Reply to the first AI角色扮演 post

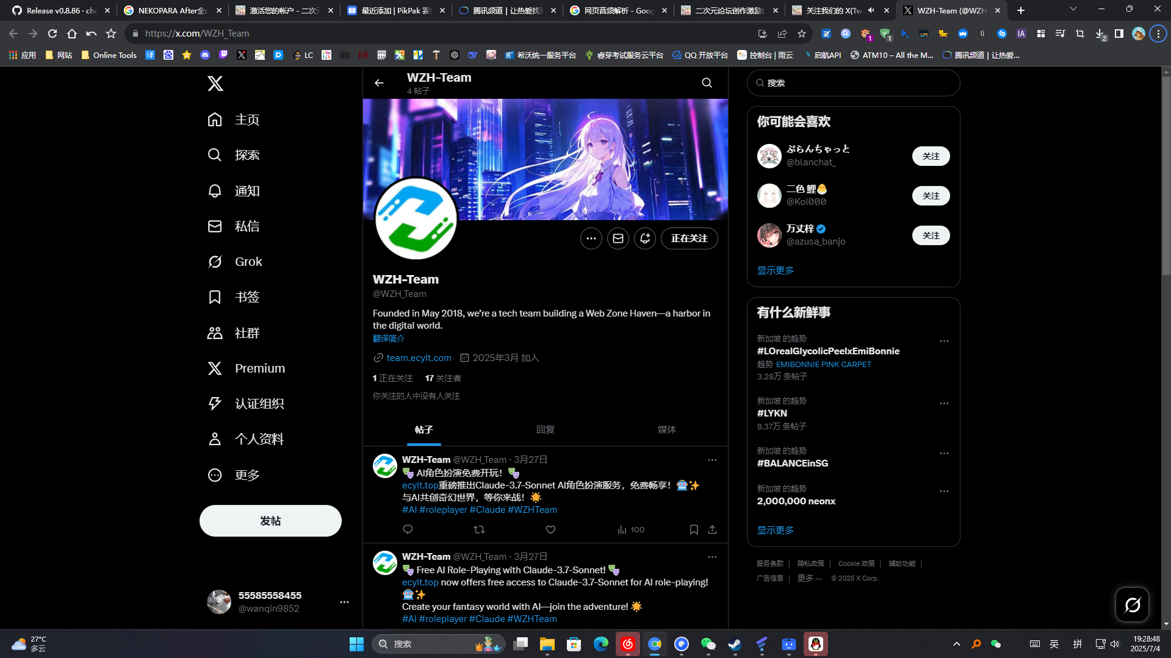pyautogui.click(x=408, y=529)
